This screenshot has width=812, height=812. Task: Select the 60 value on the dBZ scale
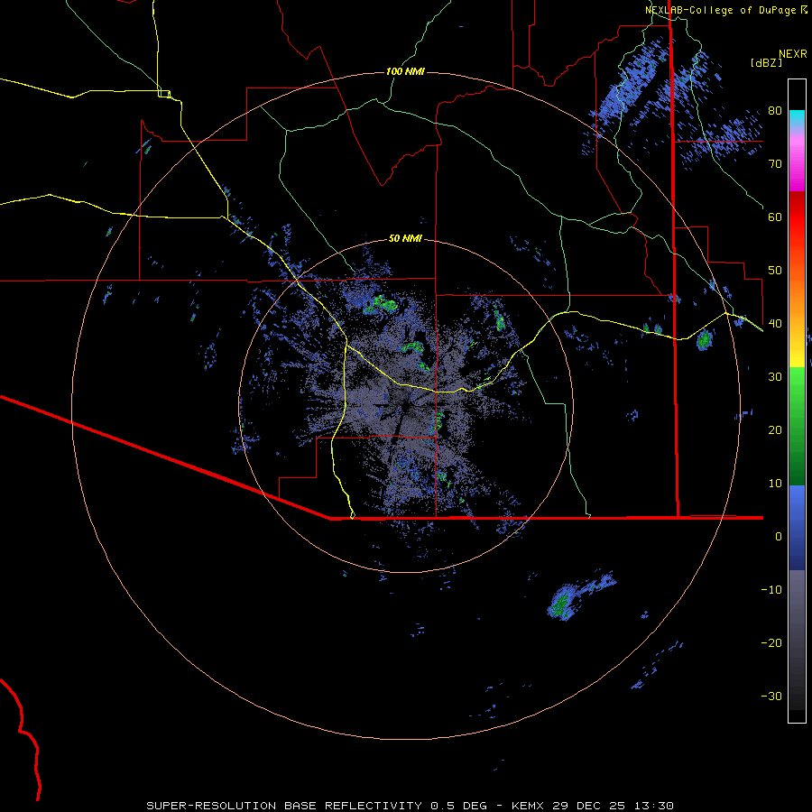[775, 217]
